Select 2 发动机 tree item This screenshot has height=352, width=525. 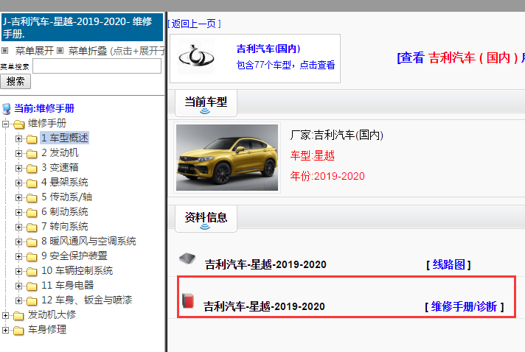click(x=60, y=152)
